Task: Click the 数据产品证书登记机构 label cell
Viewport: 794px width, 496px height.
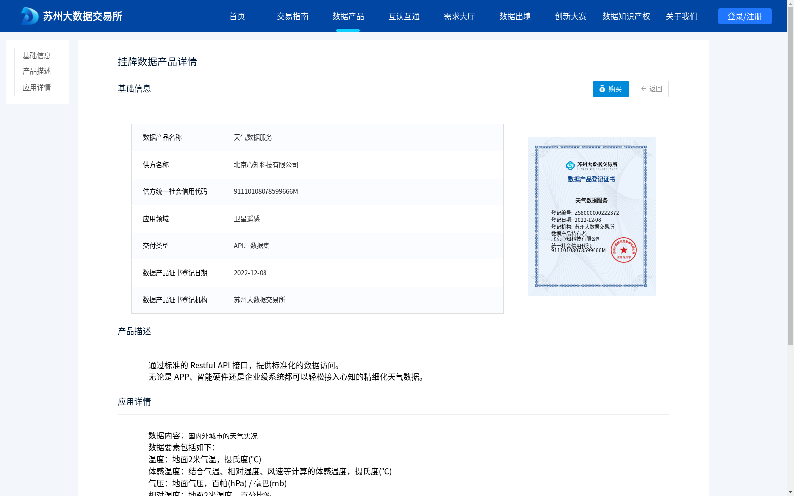Action: 179,300
